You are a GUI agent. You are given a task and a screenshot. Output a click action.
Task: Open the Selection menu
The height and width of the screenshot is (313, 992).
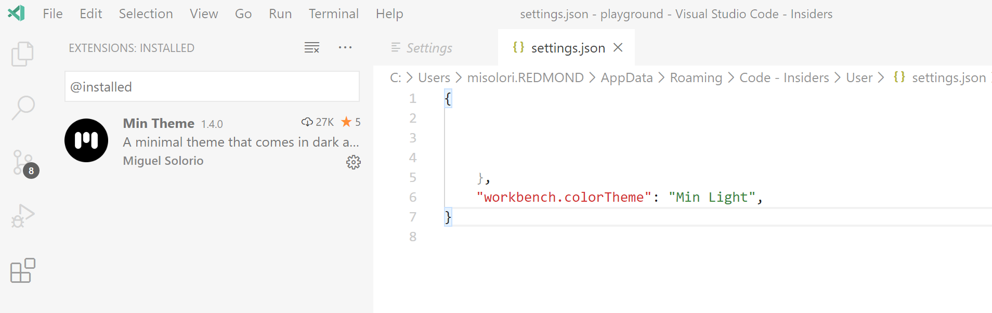click(x=146, y=14)
